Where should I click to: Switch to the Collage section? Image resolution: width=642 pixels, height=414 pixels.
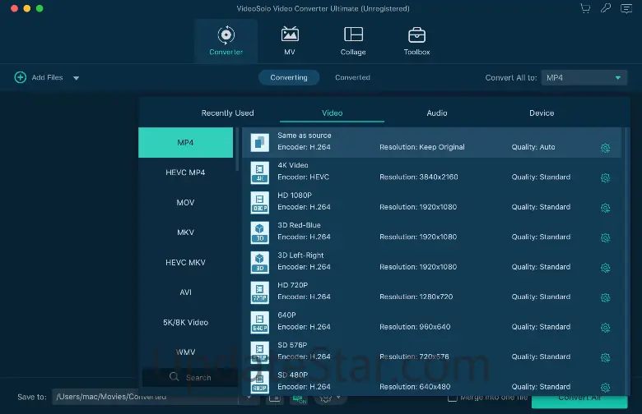tap(353, 40)
